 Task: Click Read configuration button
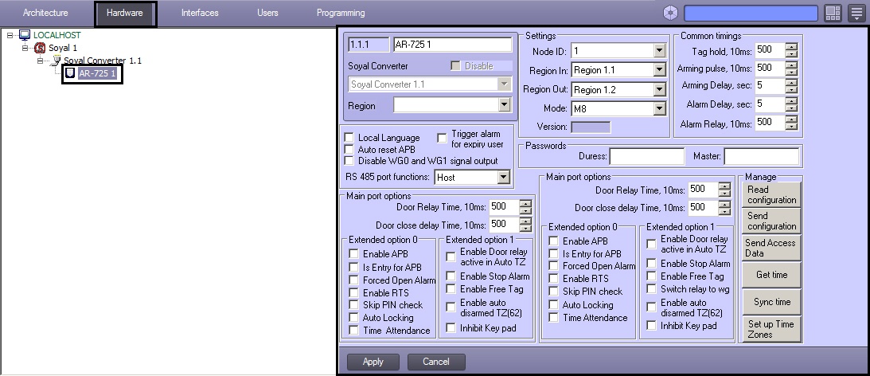pos(771,194)
